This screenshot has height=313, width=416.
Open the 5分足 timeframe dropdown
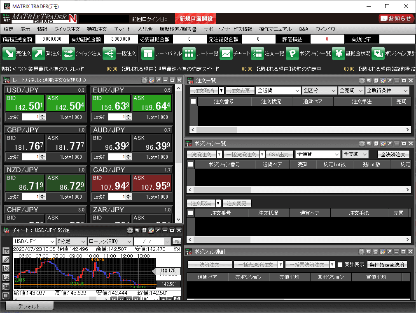click(x=71, y=241)
